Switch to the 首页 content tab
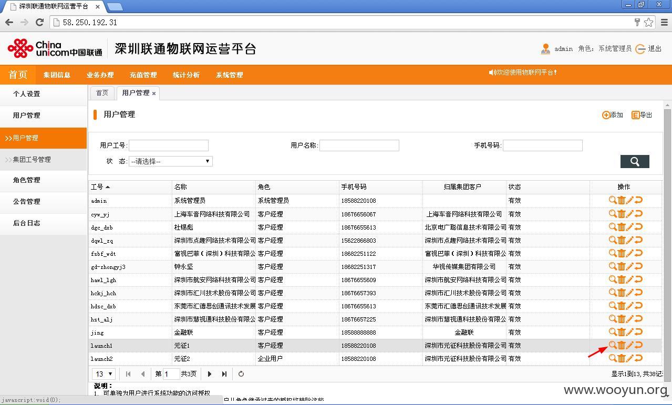The height and width of the screenshot is (405, 672). (x=102, y=93)
